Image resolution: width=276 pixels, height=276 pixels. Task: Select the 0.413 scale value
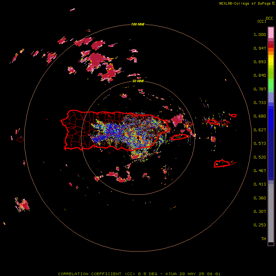coord(260,184)
